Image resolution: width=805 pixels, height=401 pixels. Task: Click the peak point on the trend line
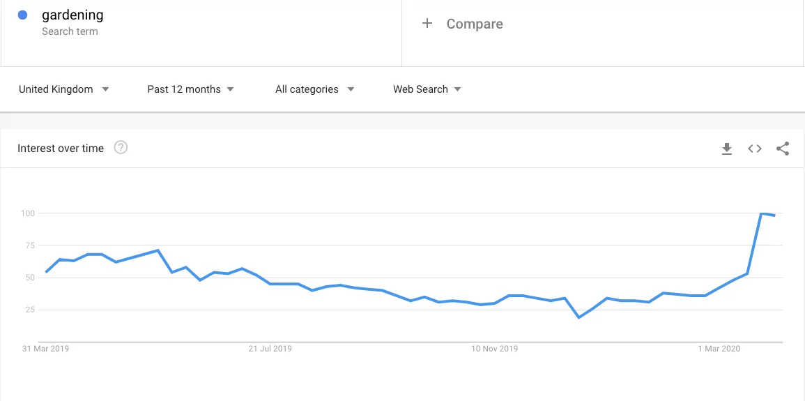(761, 213)
